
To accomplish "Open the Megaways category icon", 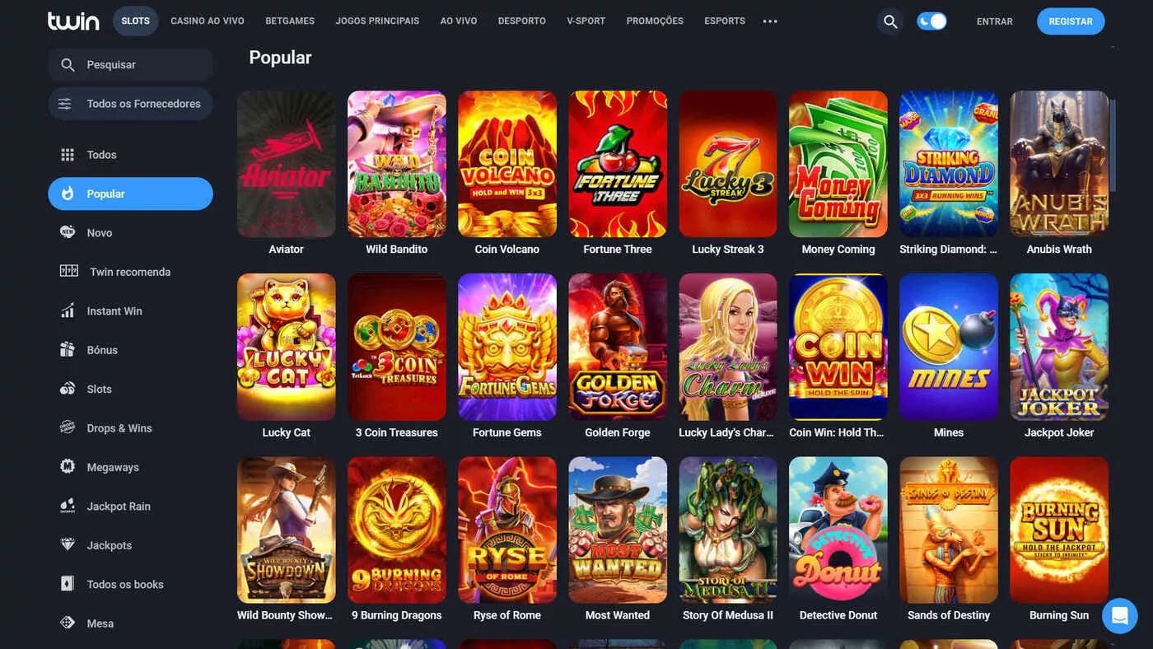I will tap(68, 467).
